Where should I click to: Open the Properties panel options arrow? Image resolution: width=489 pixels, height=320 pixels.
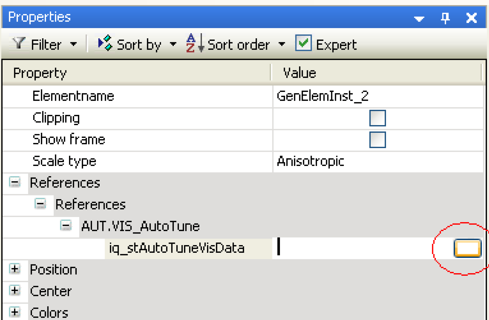click(x=419, y=19)
